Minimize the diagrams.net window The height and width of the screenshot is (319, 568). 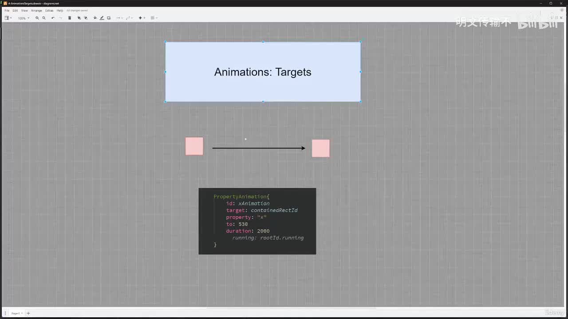tap(541, 3)
